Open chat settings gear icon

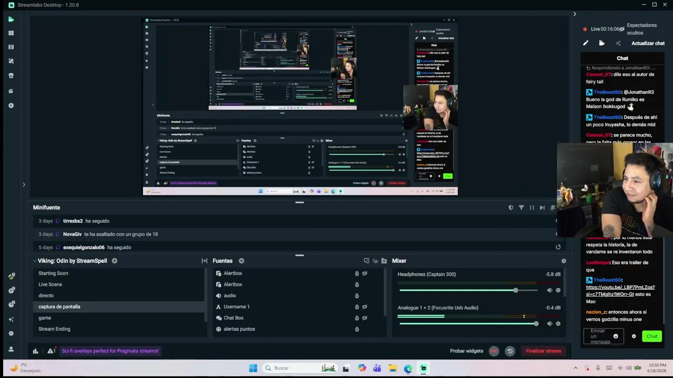[x=634, y=337]
